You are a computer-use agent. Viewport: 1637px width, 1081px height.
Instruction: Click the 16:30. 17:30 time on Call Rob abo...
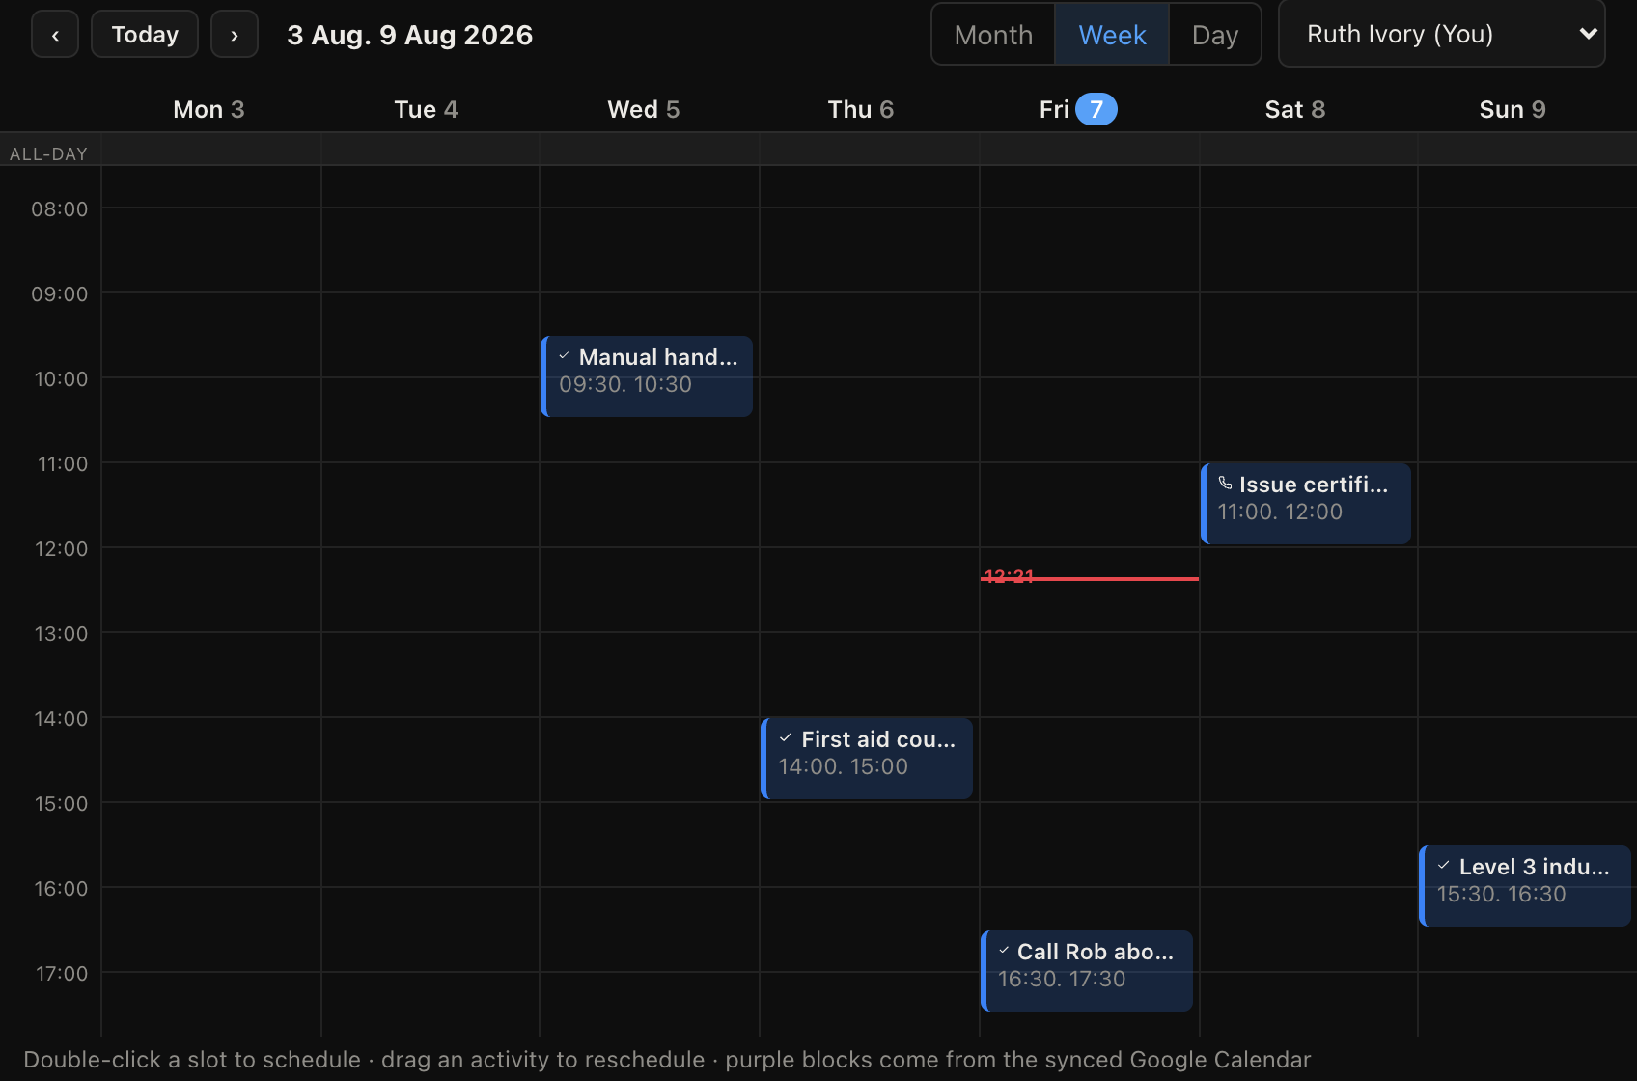click(1062, 979)
